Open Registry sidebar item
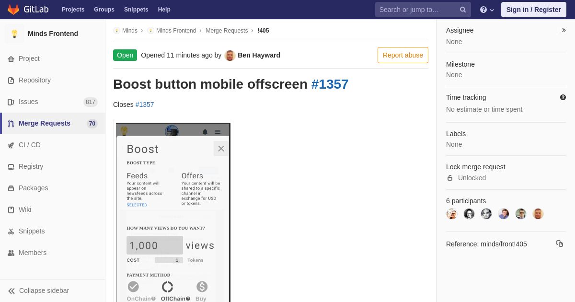The image size is (575, 302). [31, 166]
